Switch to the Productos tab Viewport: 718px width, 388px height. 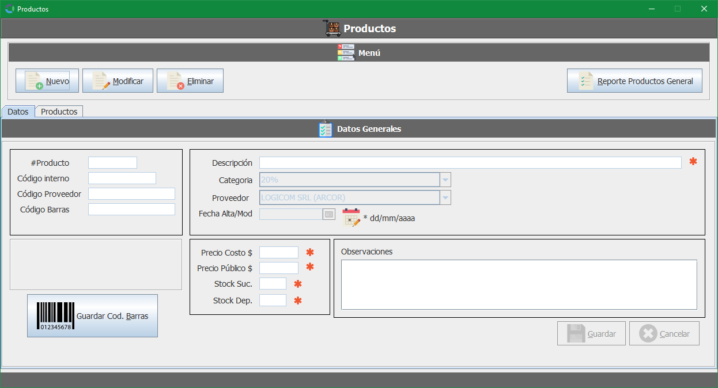click(x=59, y=112)
